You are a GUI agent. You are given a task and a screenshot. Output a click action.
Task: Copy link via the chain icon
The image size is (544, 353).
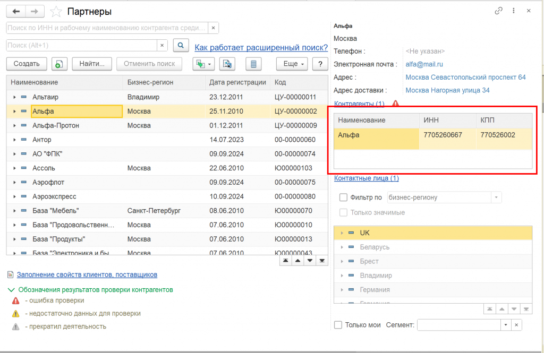(498, 11)
